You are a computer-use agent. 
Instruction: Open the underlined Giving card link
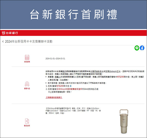click(x=113, y=71)
